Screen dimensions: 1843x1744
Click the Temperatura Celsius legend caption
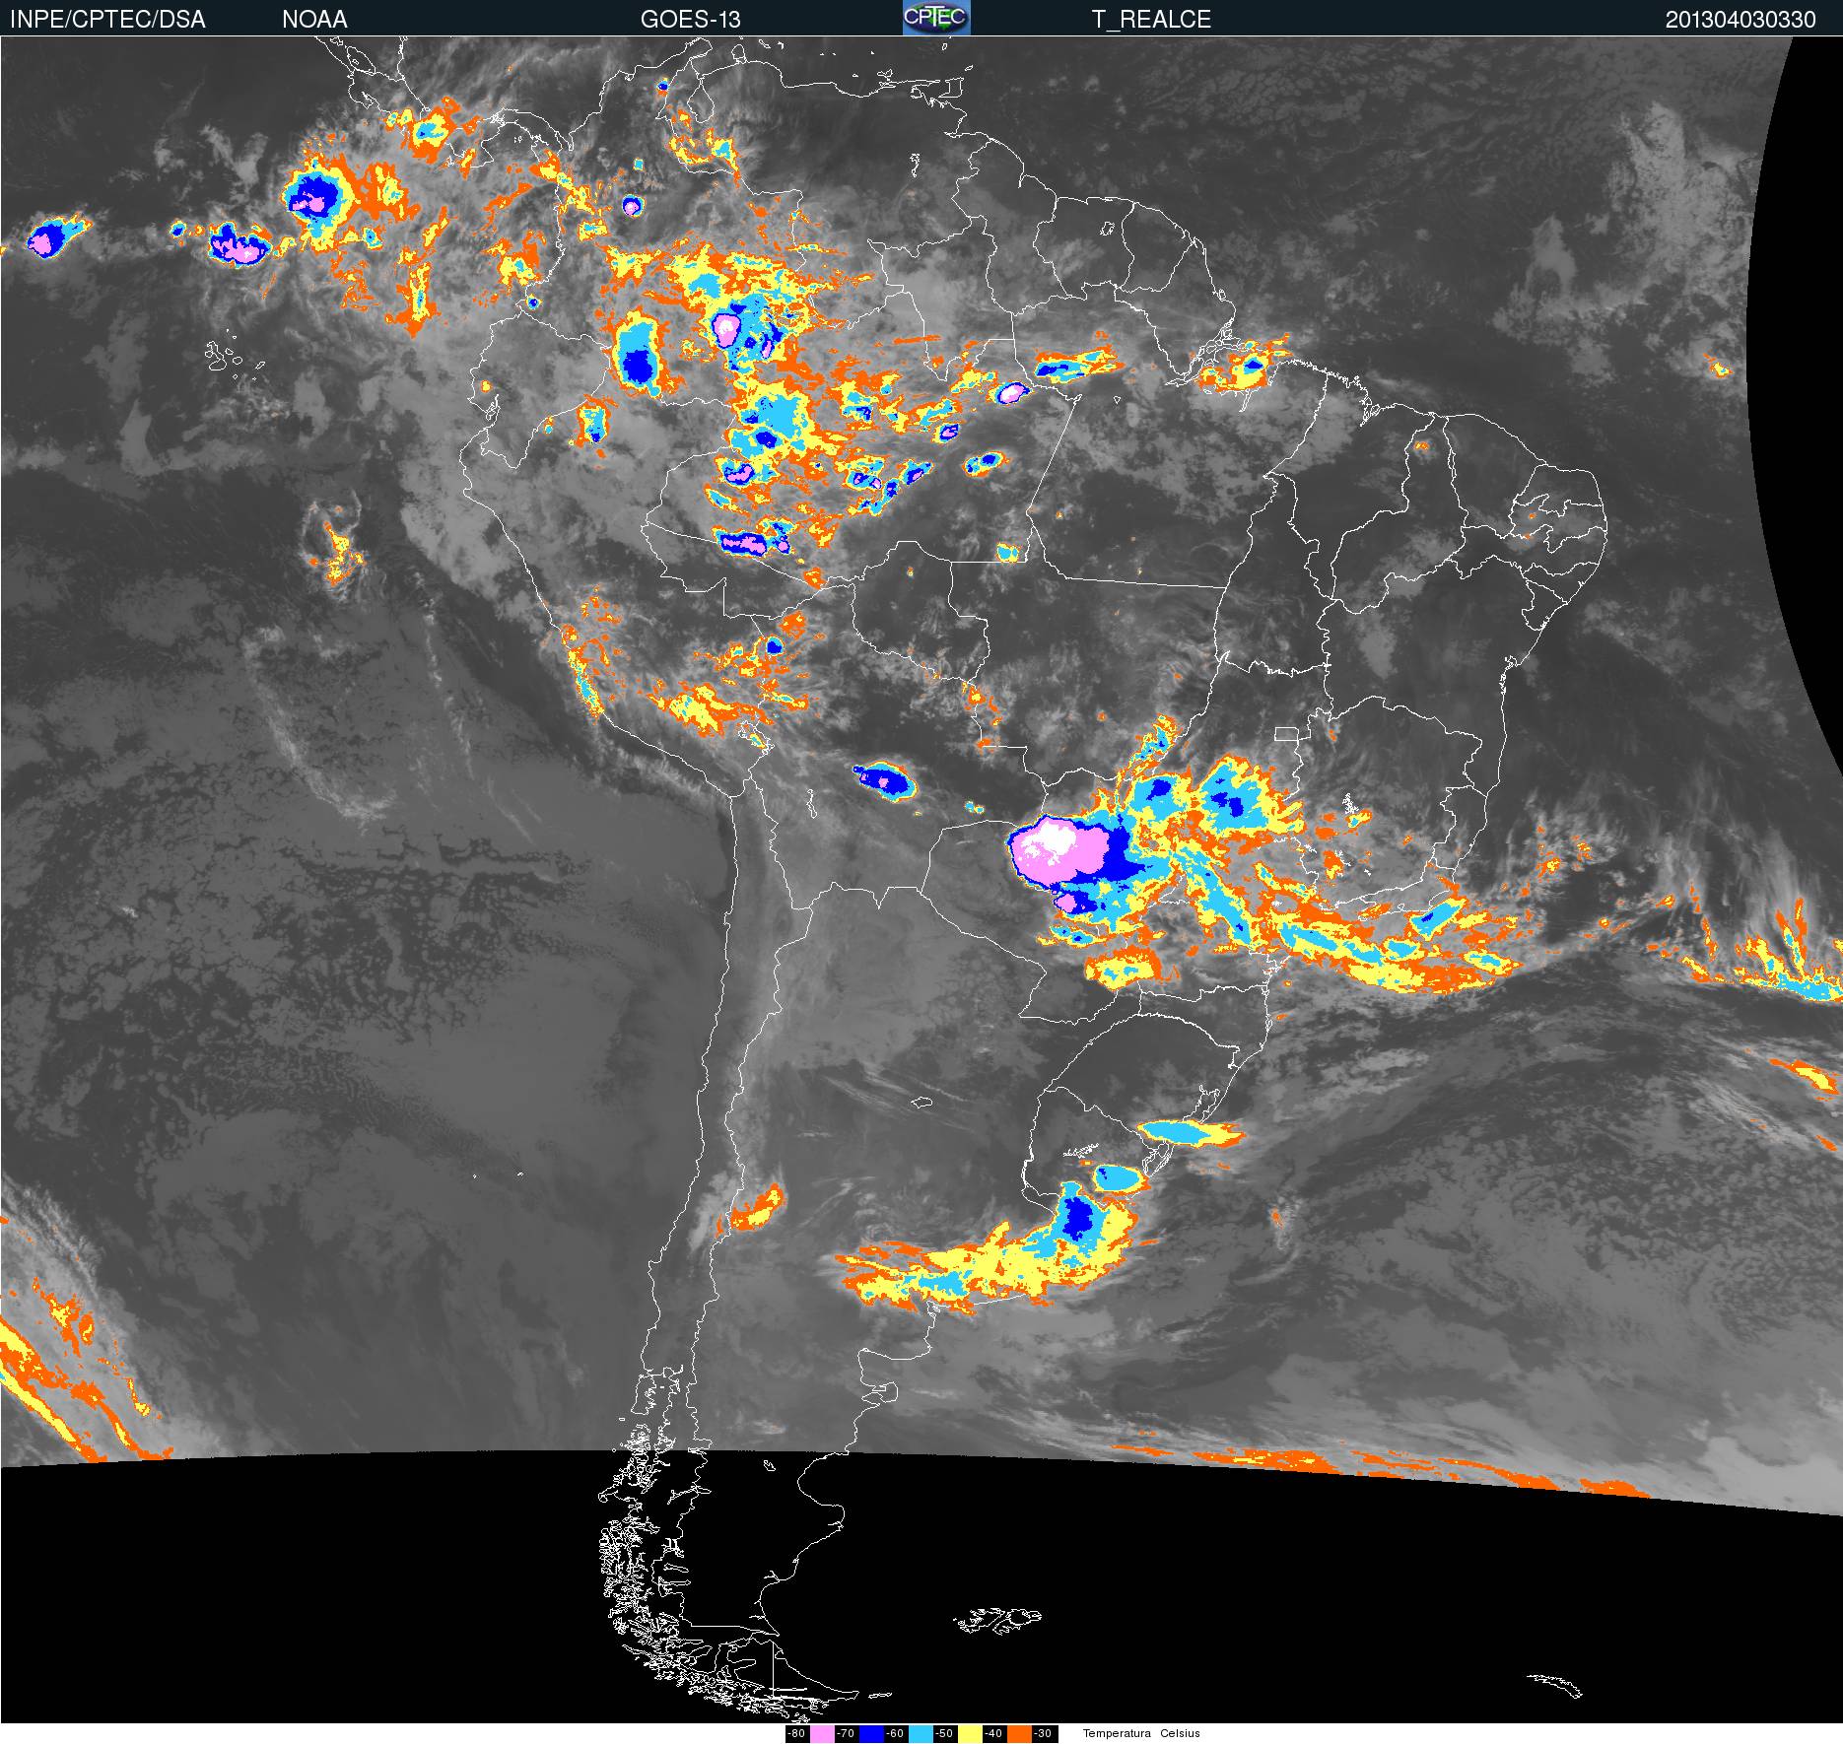(1141, 1734)
